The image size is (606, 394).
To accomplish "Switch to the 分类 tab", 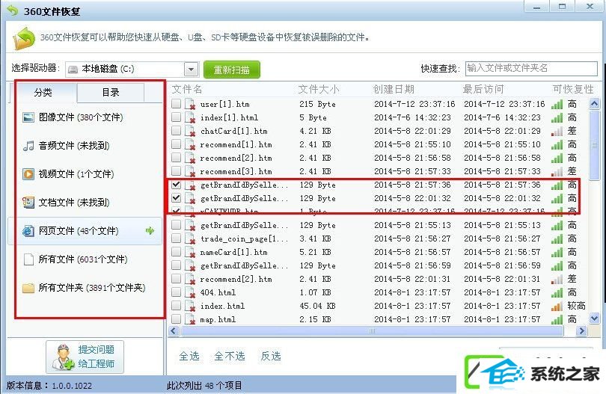I will coord(43,92).
